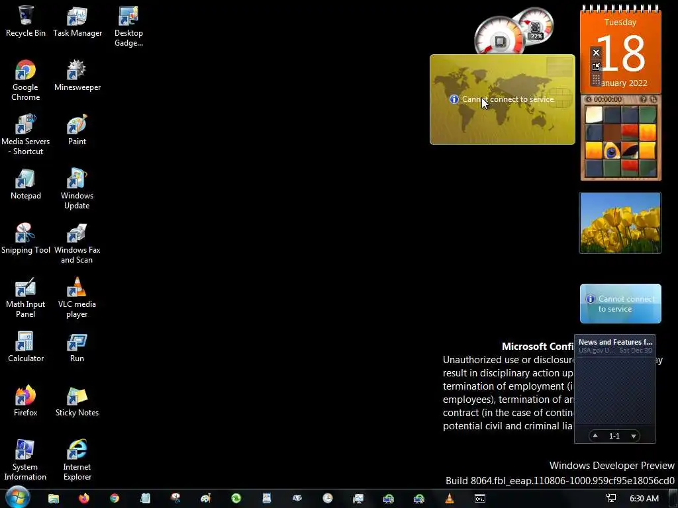This screenshot has height=508, width=678.
Task: Select the Minesweeper desktop icon
Action: 77,75
